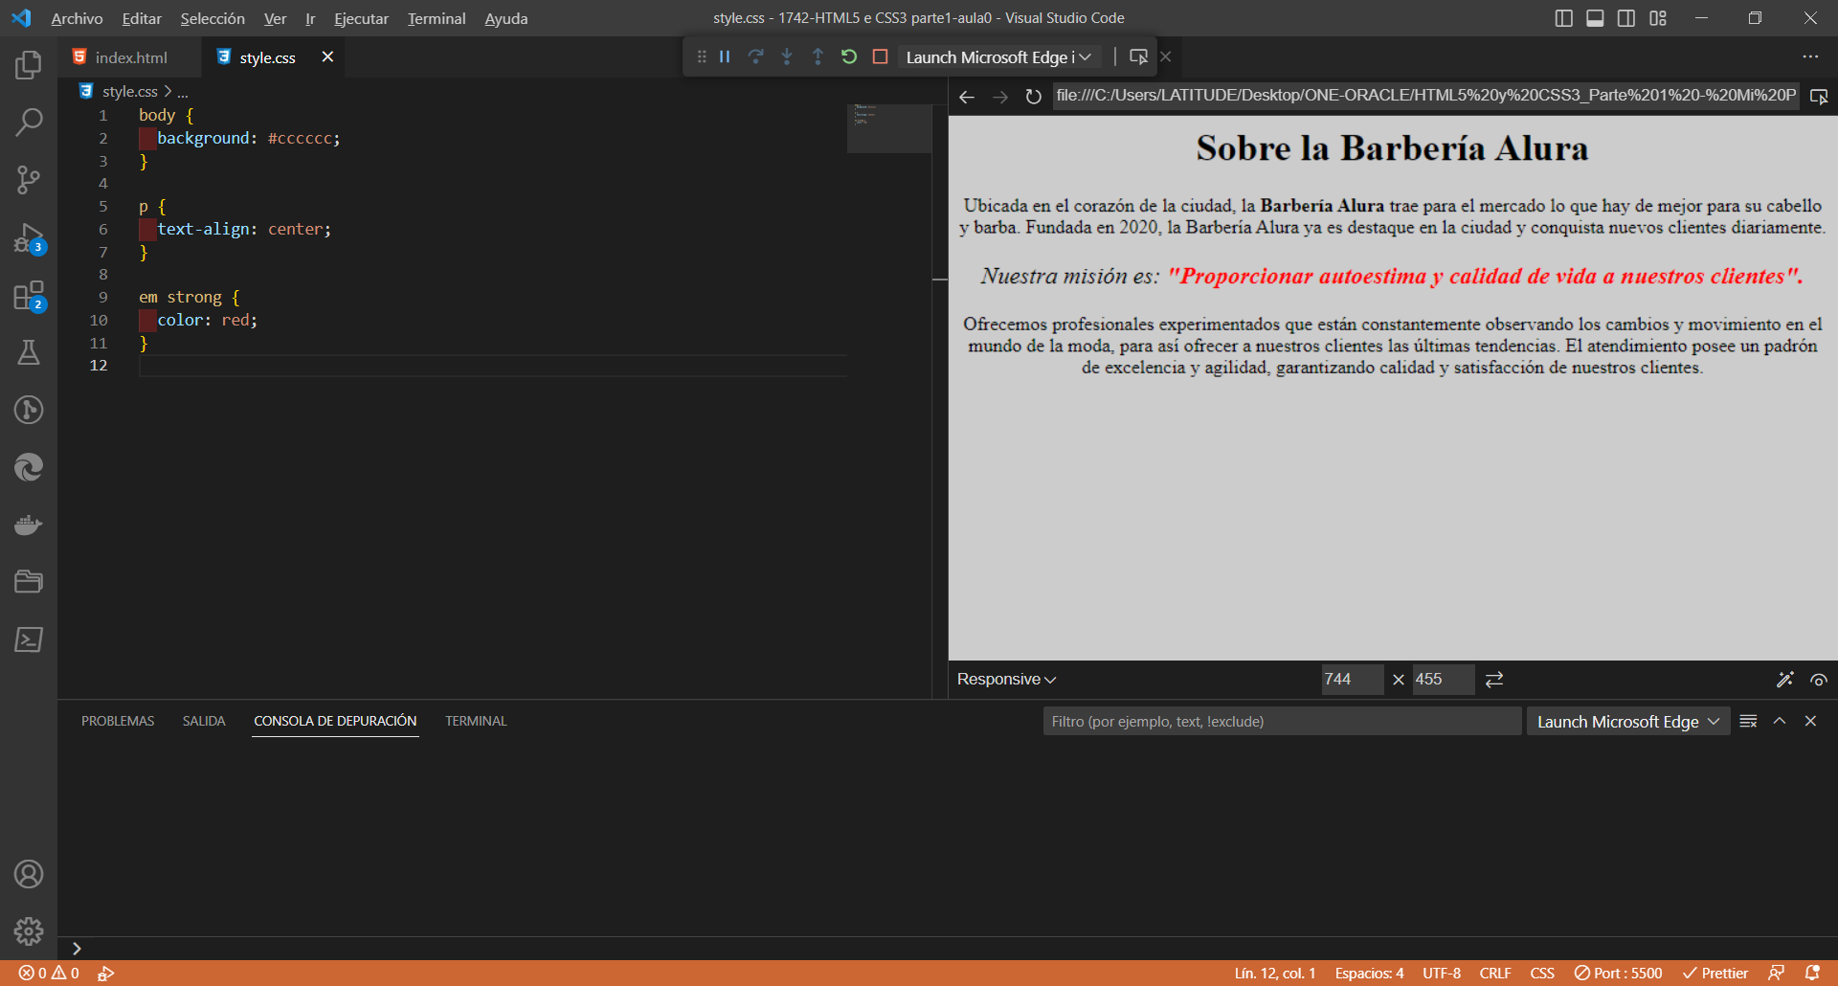The height and width of the screenshot is (986, 1838).
Task: Toggle browser inspect tool in debug toolbar
Action: pyautogui.click(x=1138, y=56)
